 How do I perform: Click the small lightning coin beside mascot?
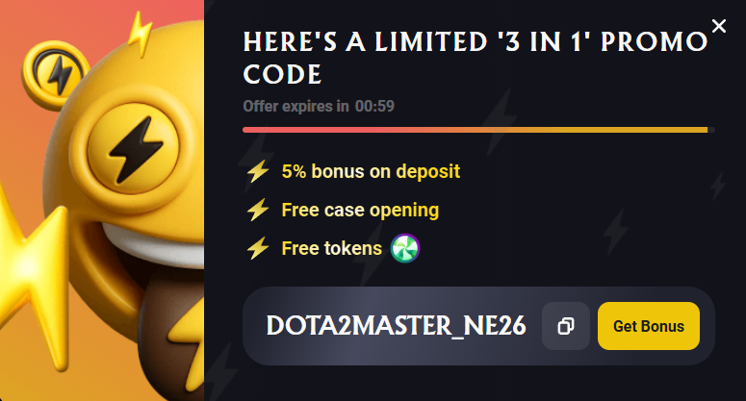tap(56, 75)
